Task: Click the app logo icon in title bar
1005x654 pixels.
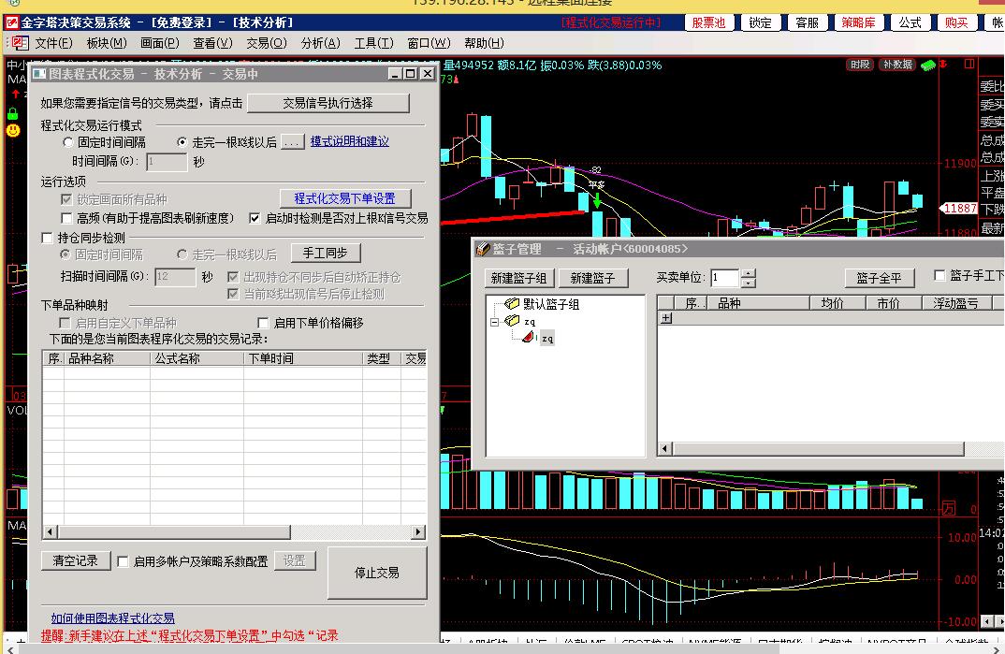Action: (x=11, y=23)
